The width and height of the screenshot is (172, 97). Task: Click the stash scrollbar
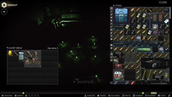point(170,13)
